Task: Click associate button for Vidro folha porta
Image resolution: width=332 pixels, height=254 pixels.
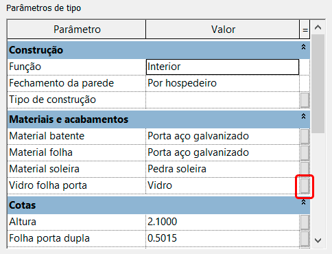Action: 305,185
